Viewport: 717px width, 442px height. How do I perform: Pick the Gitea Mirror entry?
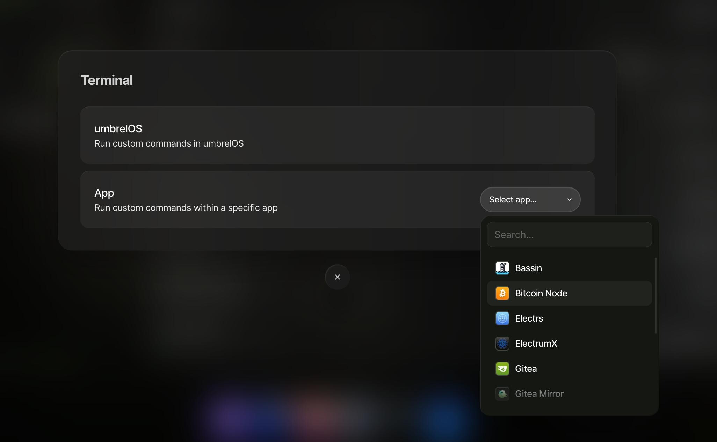(x=539, y=394)
